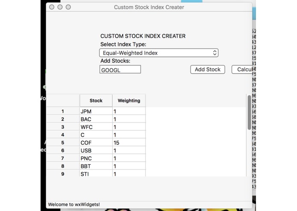This screenshot has height=211, width=297.
Task: Click the second window control button (minimize)
Action: 60,7
